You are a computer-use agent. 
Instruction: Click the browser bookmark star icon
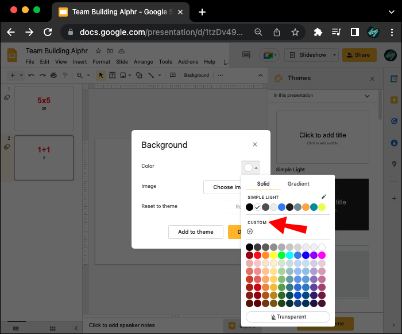point(295,33)
